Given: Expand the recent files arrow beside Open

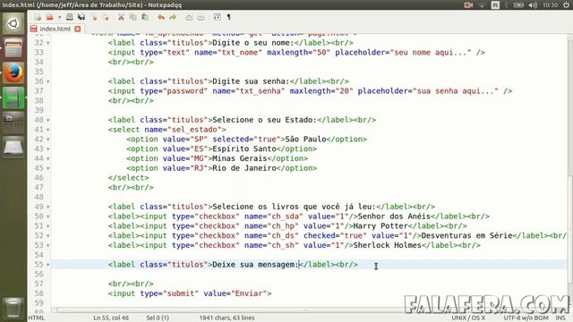Looking at the screenshot, I should pyautogui.click(x=59, y=18).
